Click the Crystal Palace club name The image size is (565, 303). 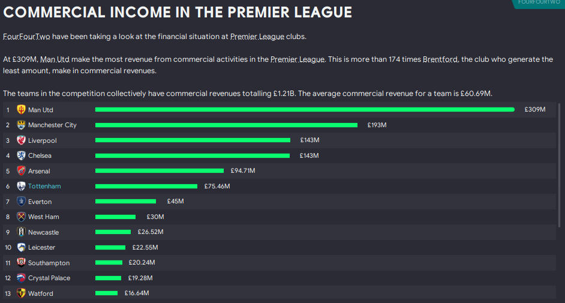[49, 278]
